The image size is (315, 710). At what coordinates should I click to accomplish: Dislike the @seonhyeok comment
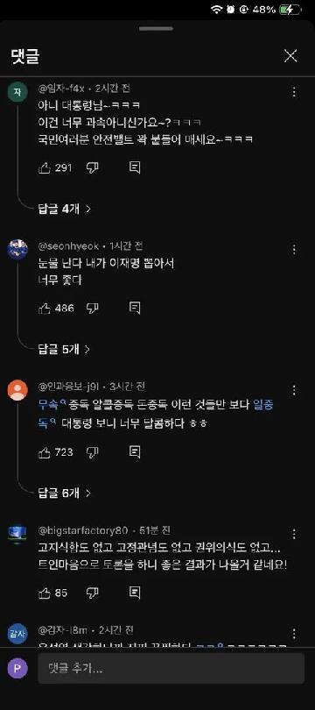(x=93, y=309)
